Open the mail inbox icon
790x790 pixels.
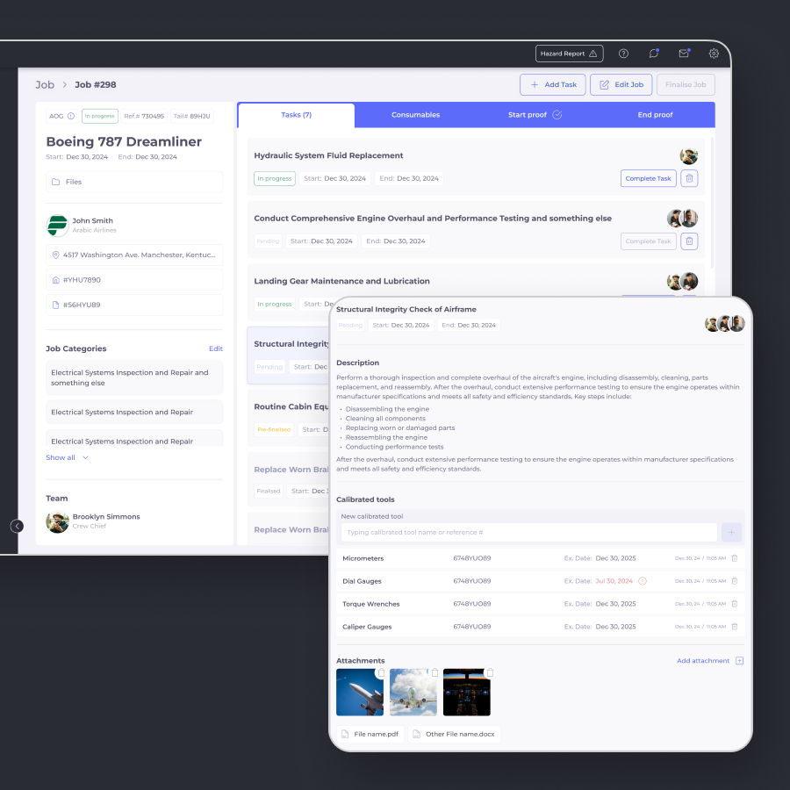[x=684, y=54]
